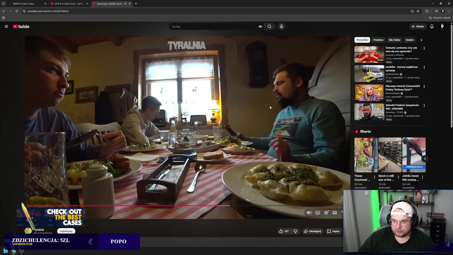
Task: Open Gwiazdy Lombardu video thumbnail
Action: 369,55
